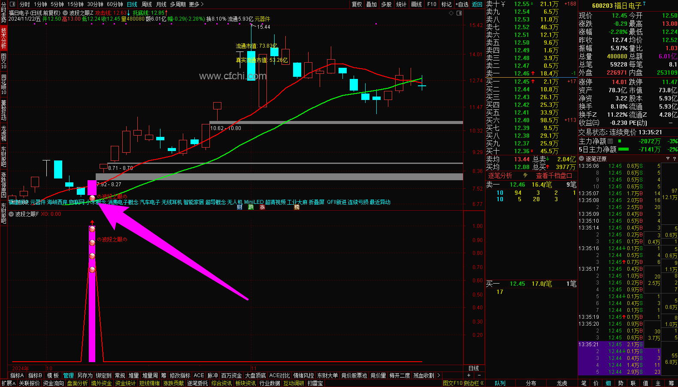Open the 更多 periods dropdown
678x387 pixels.
pos(196,4)
